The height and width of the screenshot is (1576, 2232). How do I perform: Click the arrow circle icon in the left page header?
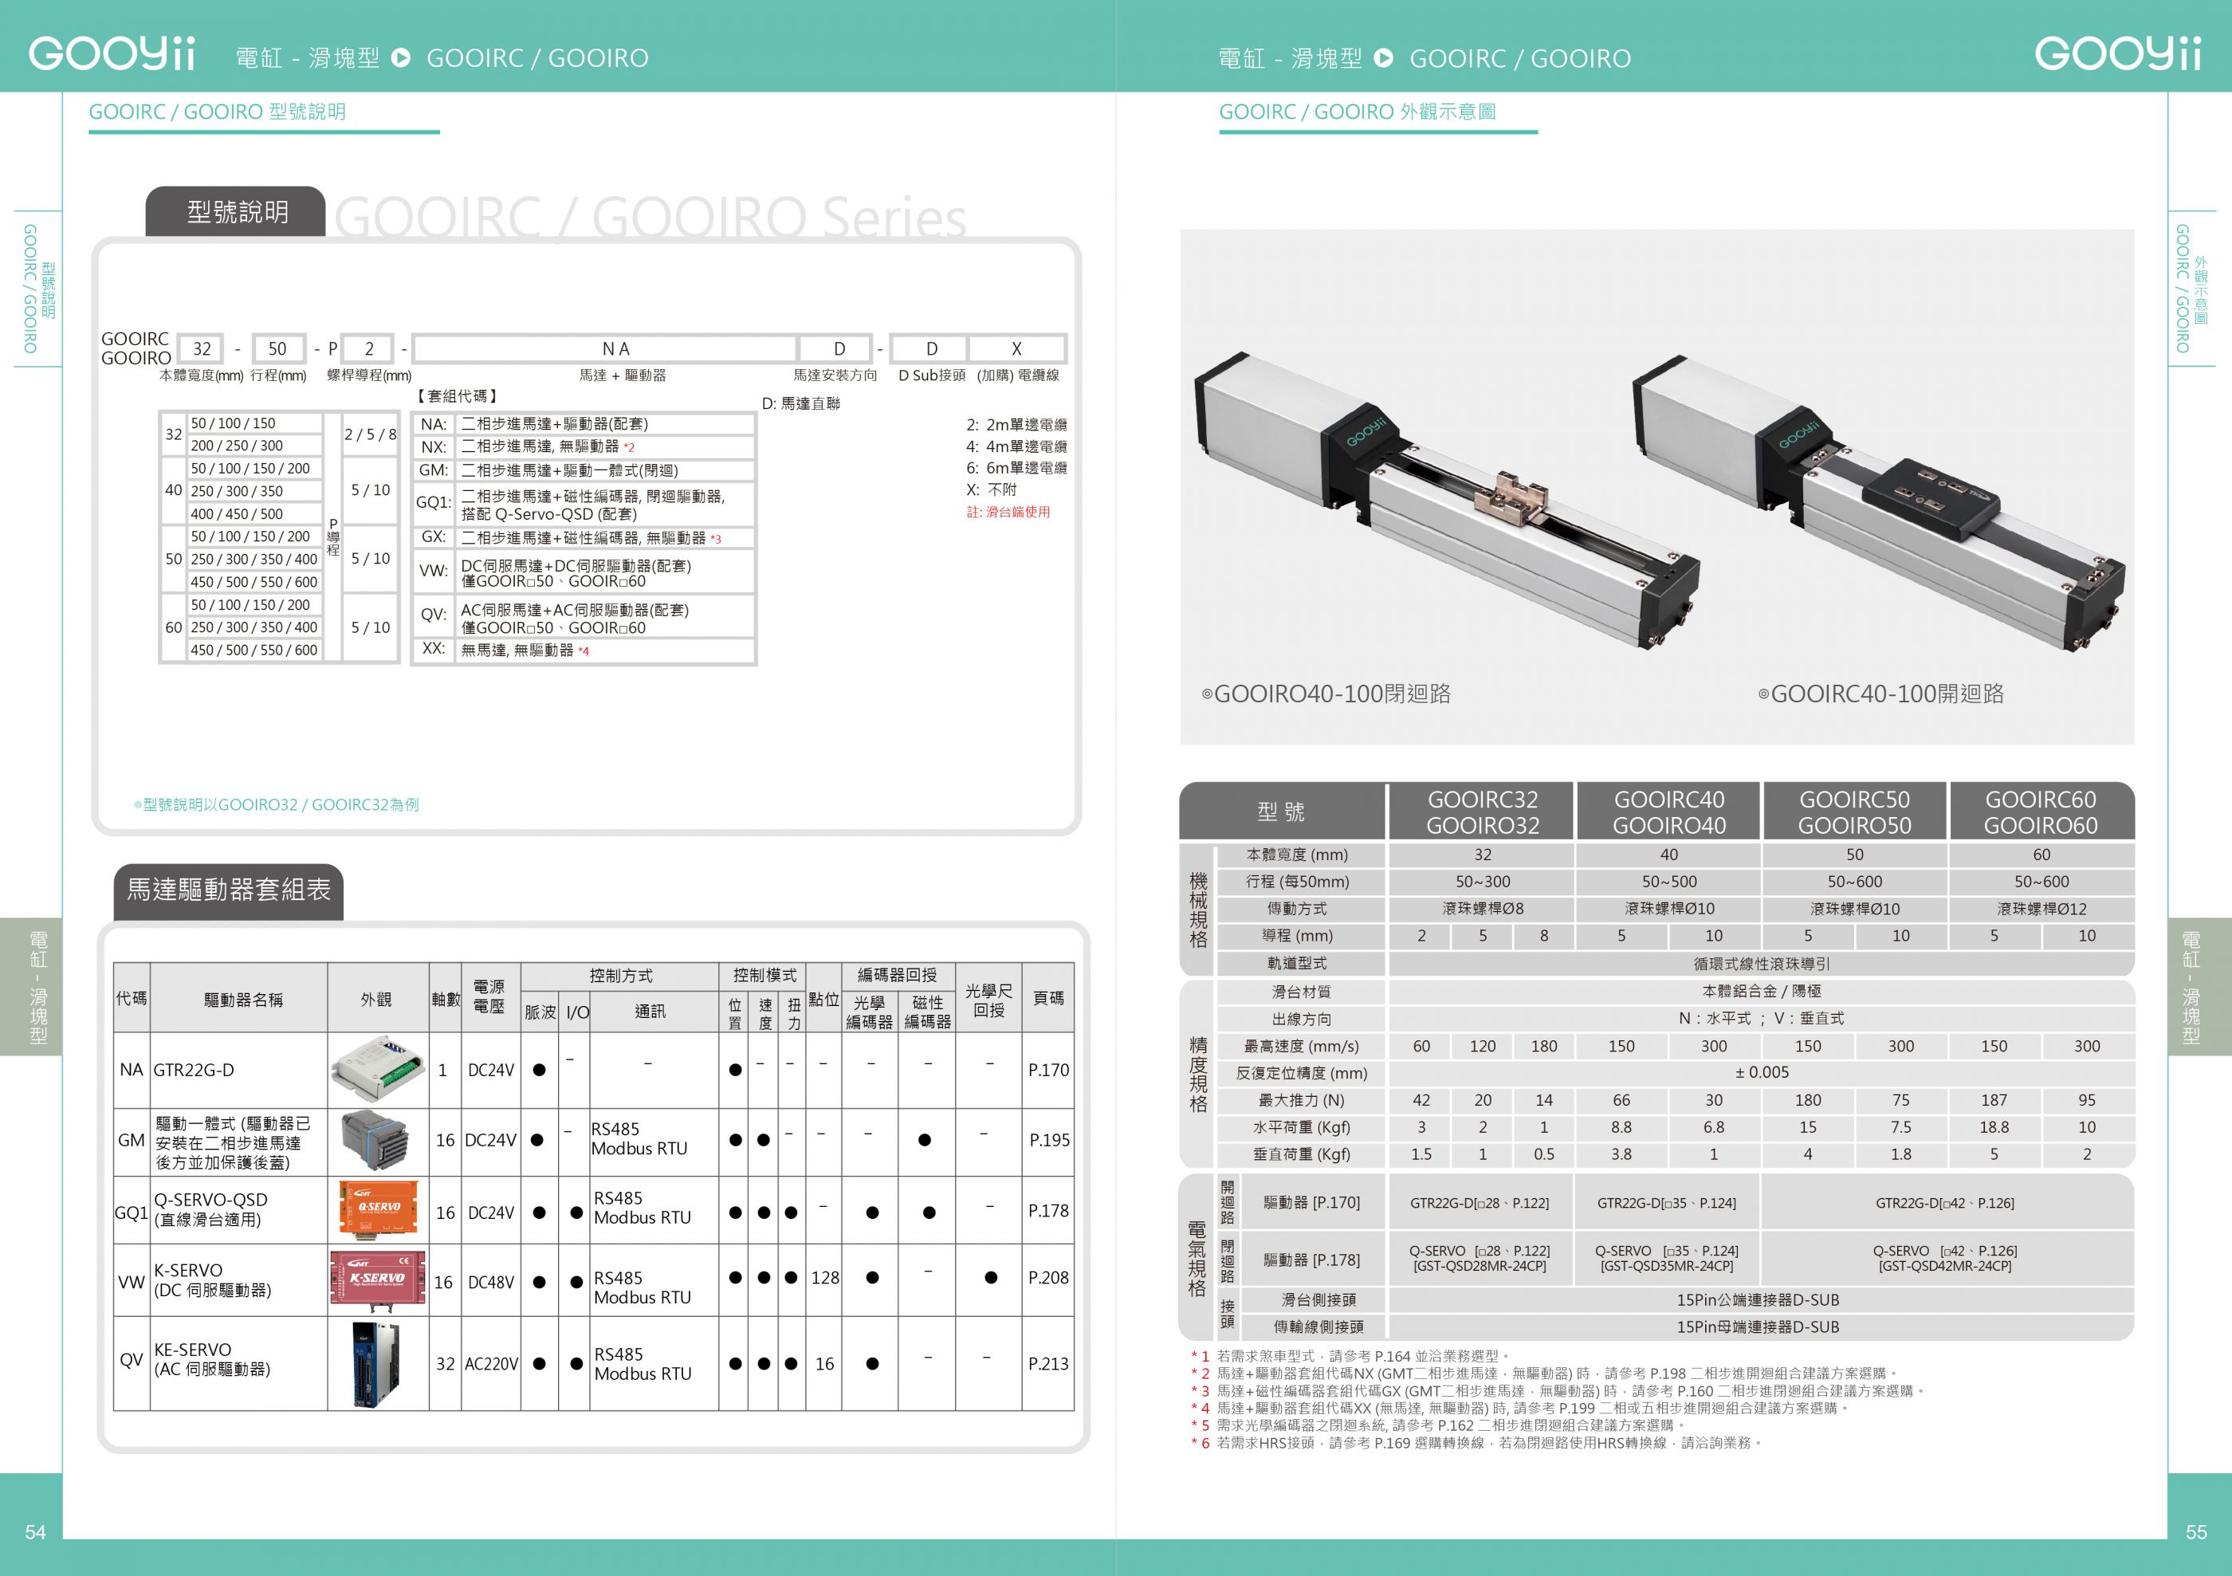coord(400,58)
